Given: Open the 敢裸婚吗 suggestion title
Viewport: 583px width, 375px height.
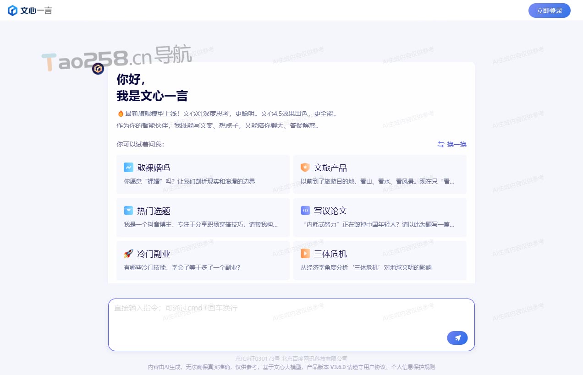Looking at the screenshot, I should point(154,168).
